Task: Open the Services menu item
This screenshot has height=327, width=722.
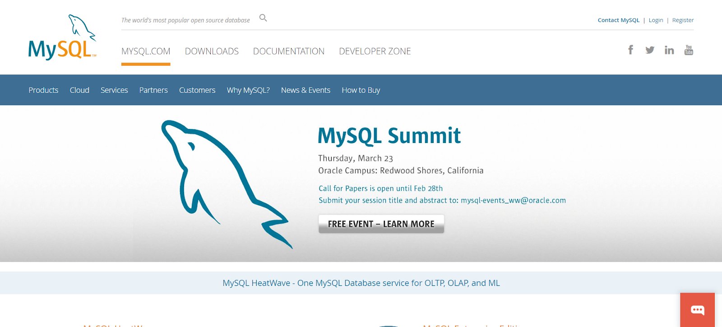Action: 114,90
